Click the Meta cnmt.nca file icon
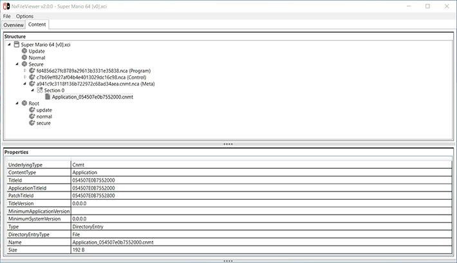The image size is (457, 263). point(32,84)
